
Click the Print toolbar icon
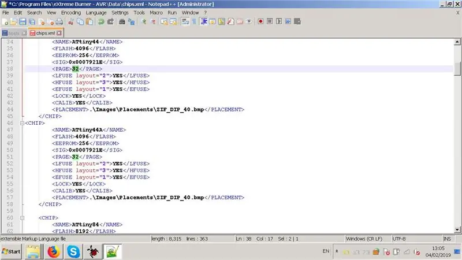[x=59, y=21]
